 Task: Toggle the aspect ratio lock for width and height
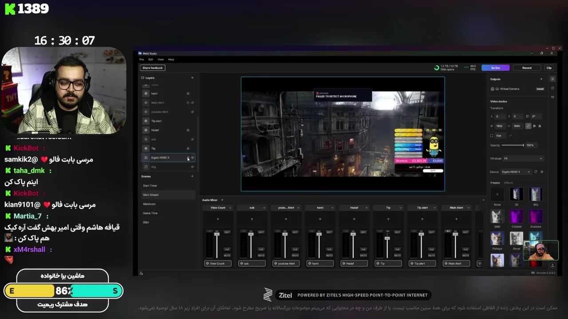(x=528, y=126)
